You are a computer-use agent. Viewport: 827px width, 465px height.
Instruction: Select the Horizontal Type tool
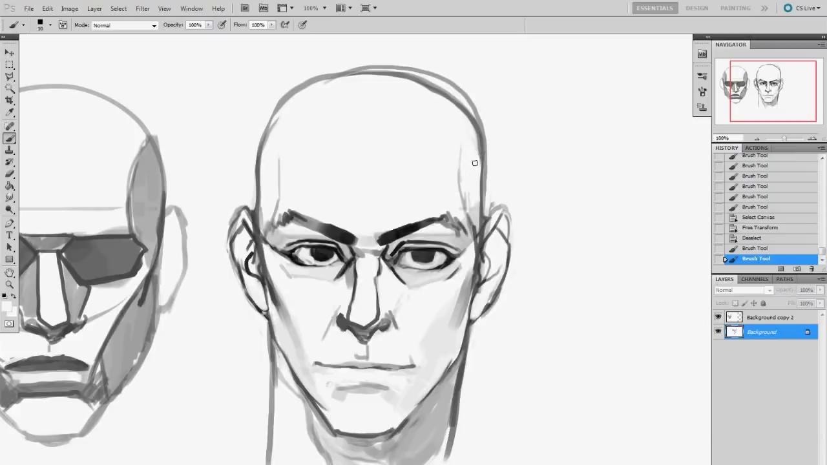click(10, 236)
